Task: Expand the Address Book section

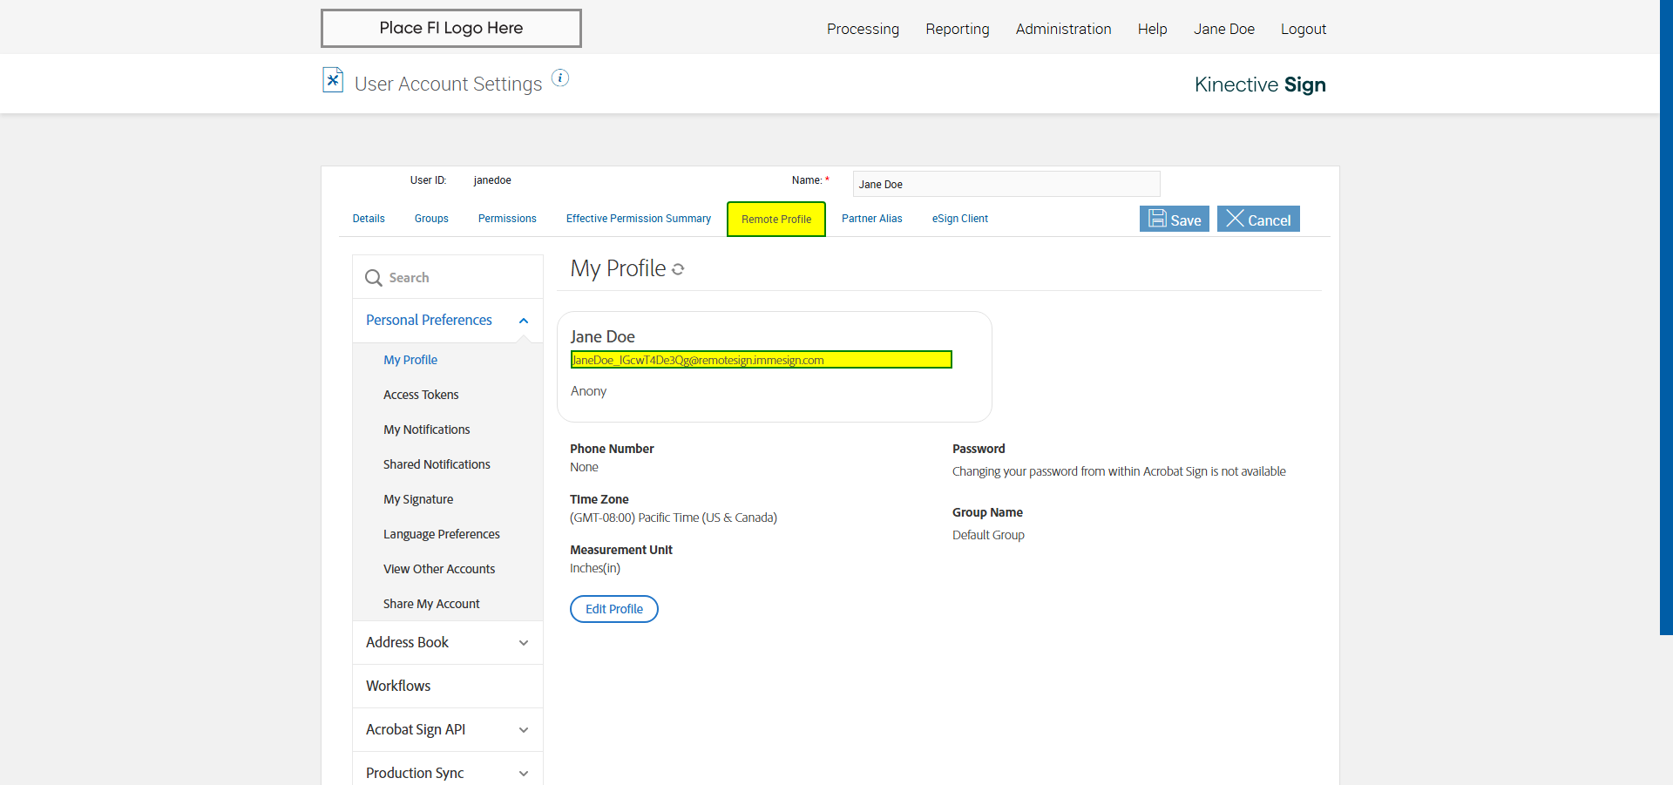Action: point(524,643)
